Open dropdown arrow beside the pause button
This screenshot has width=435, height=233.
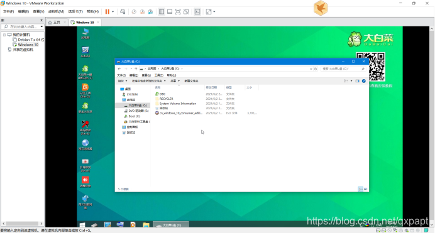click(x=113, y=12)
